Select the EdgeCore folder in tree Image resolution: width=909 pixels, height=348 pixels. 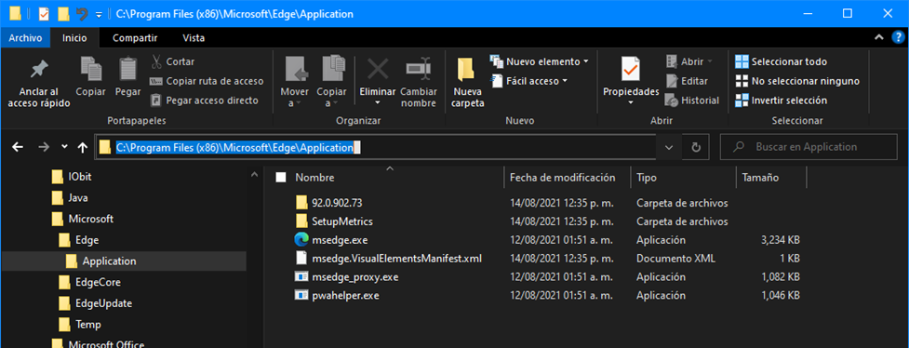click(x=98, y=282)
